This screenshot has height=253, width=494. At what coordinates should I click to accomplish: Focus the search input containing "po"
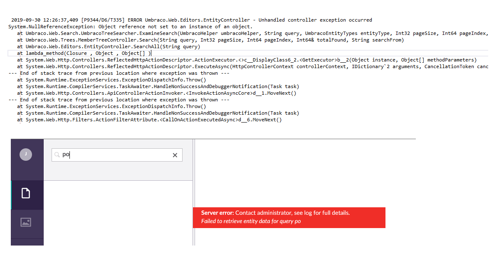tap(117, 155)
